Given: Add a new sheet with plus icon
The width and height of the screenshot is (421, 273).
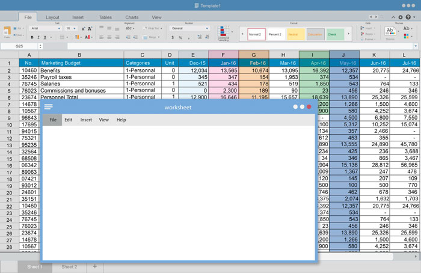Looking at the screenshot, I should (94, 266).
